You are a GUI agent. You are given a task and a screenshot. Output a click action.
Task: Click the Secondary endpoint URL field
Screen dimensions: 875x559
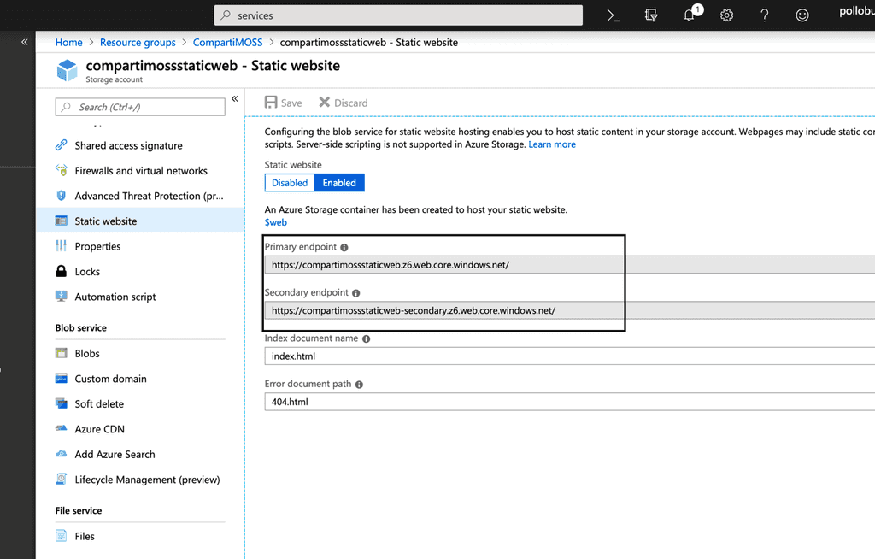570,310
